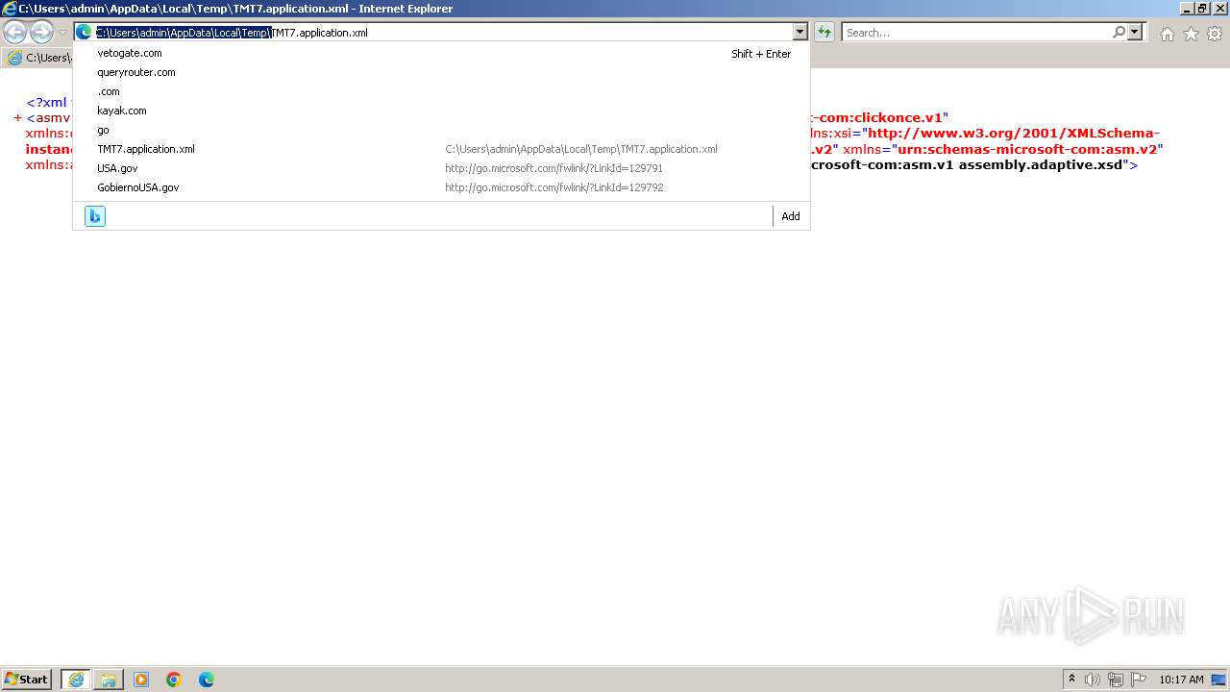Open Windows Media Player taskbar icon
Image resolution: width=1230 pixels, height=692 pixels.
point(141,680)
